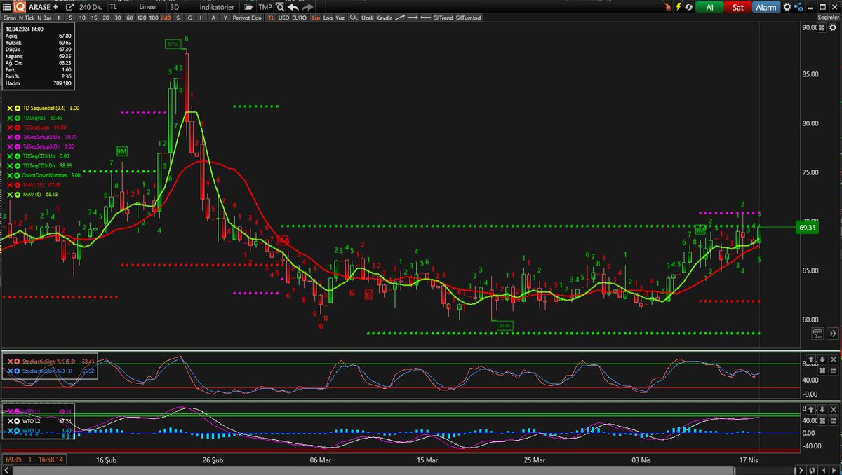Click the Periyot Ekle button

pos(247,18)
